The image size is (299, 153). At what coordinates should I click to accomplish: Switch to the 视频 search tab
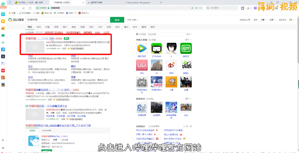pos(56,27)
